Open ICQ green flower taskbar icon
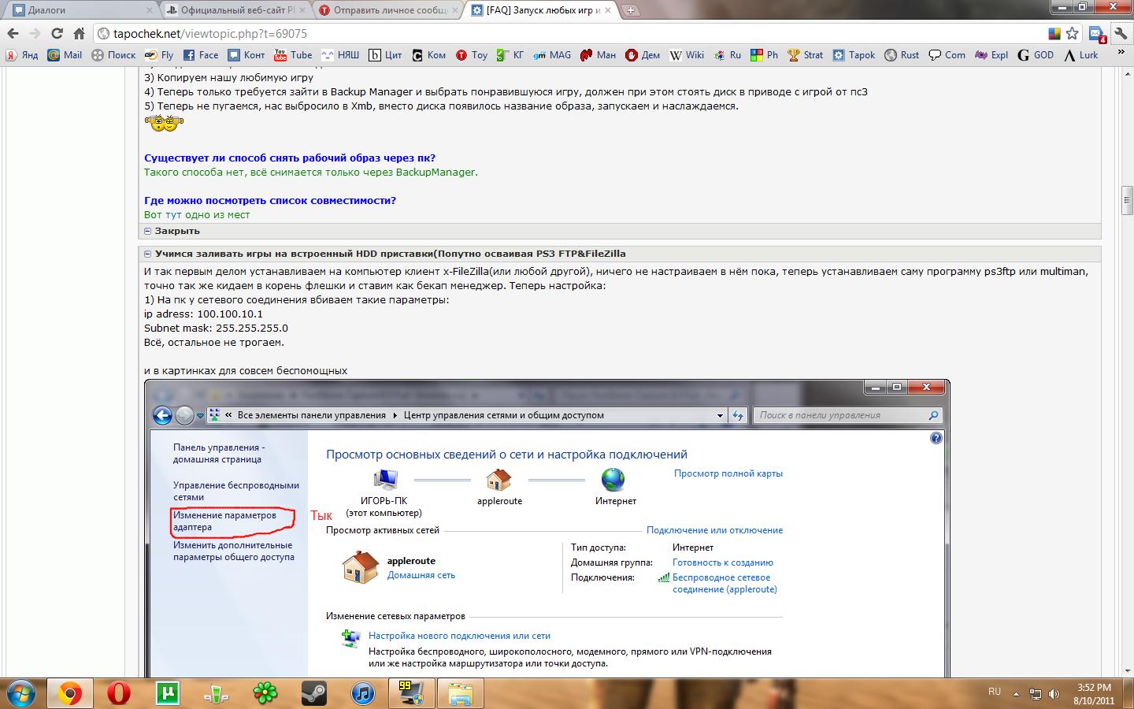The height and width of the screenshot is (709, 1134). point(265,693)
